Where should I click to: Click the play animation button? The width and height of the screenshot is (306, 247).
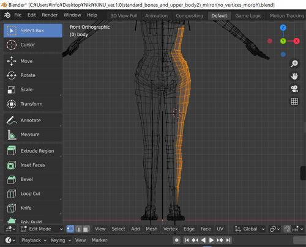[211, 240]
